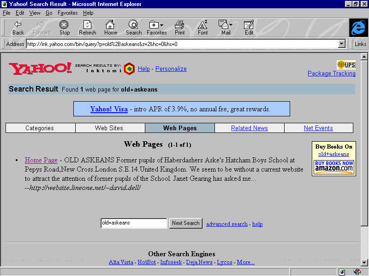
Task: Expand the Favorites toolbar dropdown arrow
Action: (x=162, y=25)
